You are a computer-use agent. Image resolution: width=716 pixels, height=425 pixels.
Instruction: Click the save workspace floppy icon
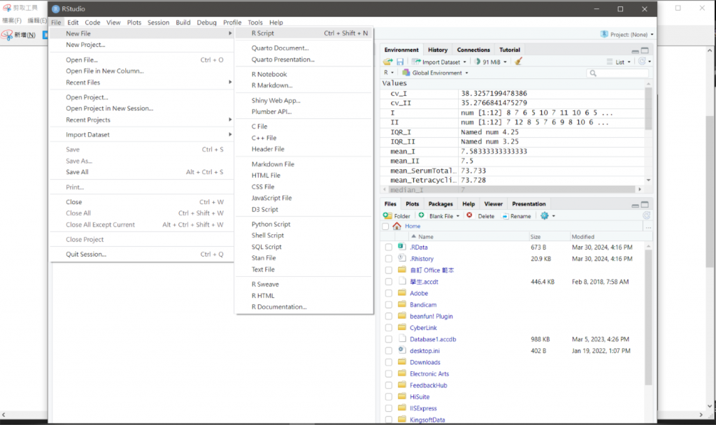(400, 62)
